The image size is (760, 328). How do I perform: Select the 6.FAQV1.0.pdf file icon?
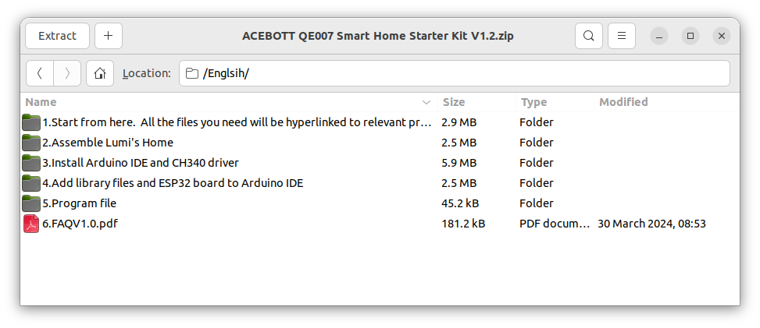[31, 224]
